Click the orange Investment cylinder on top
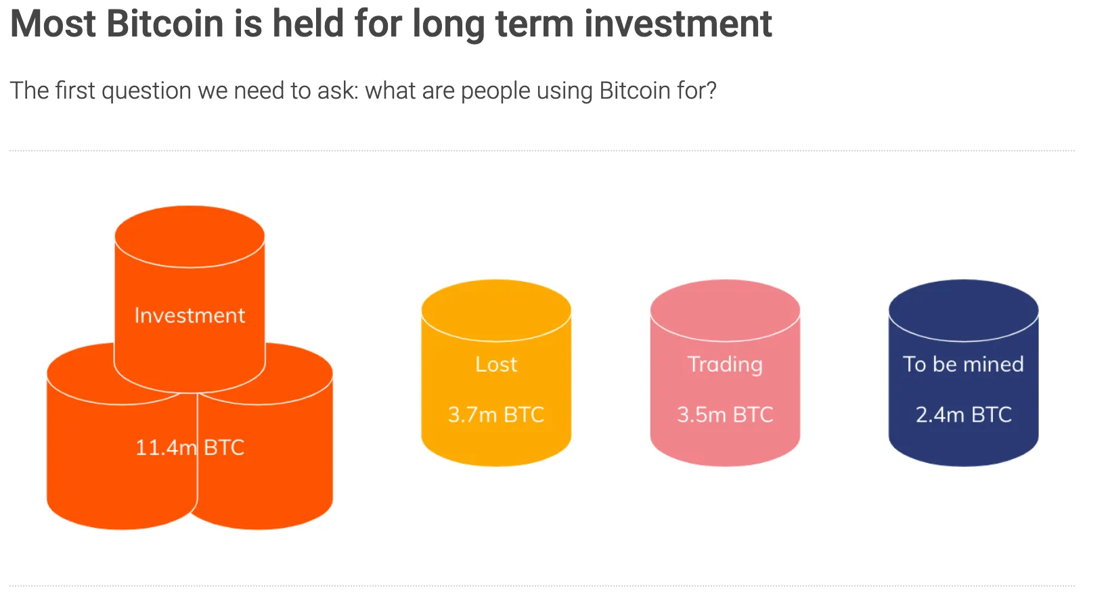This screenshot has width=1106, height=615. (x=190, y=299)
